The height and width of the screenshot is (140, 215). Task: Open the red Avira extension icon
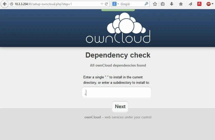click(199, 4)
